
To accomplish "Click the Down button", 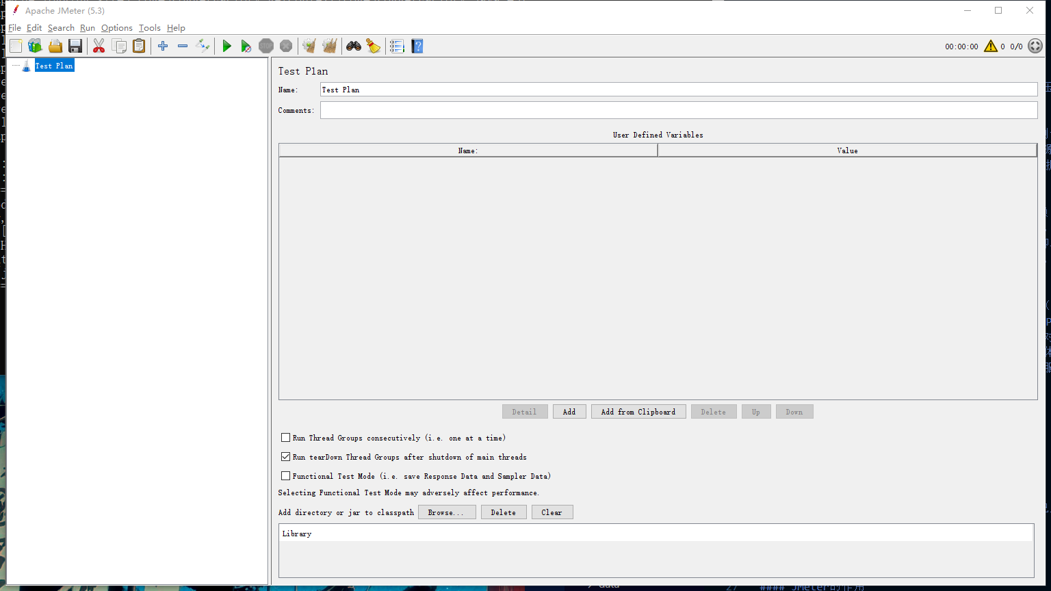I will pos(794,412).
